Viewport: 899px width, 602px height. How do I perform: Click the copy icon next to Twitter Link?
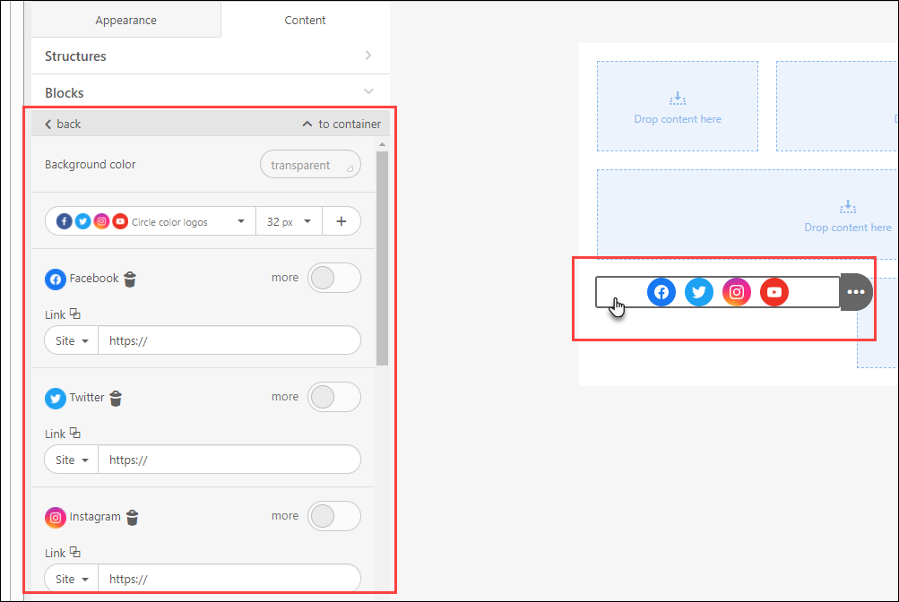75,433
